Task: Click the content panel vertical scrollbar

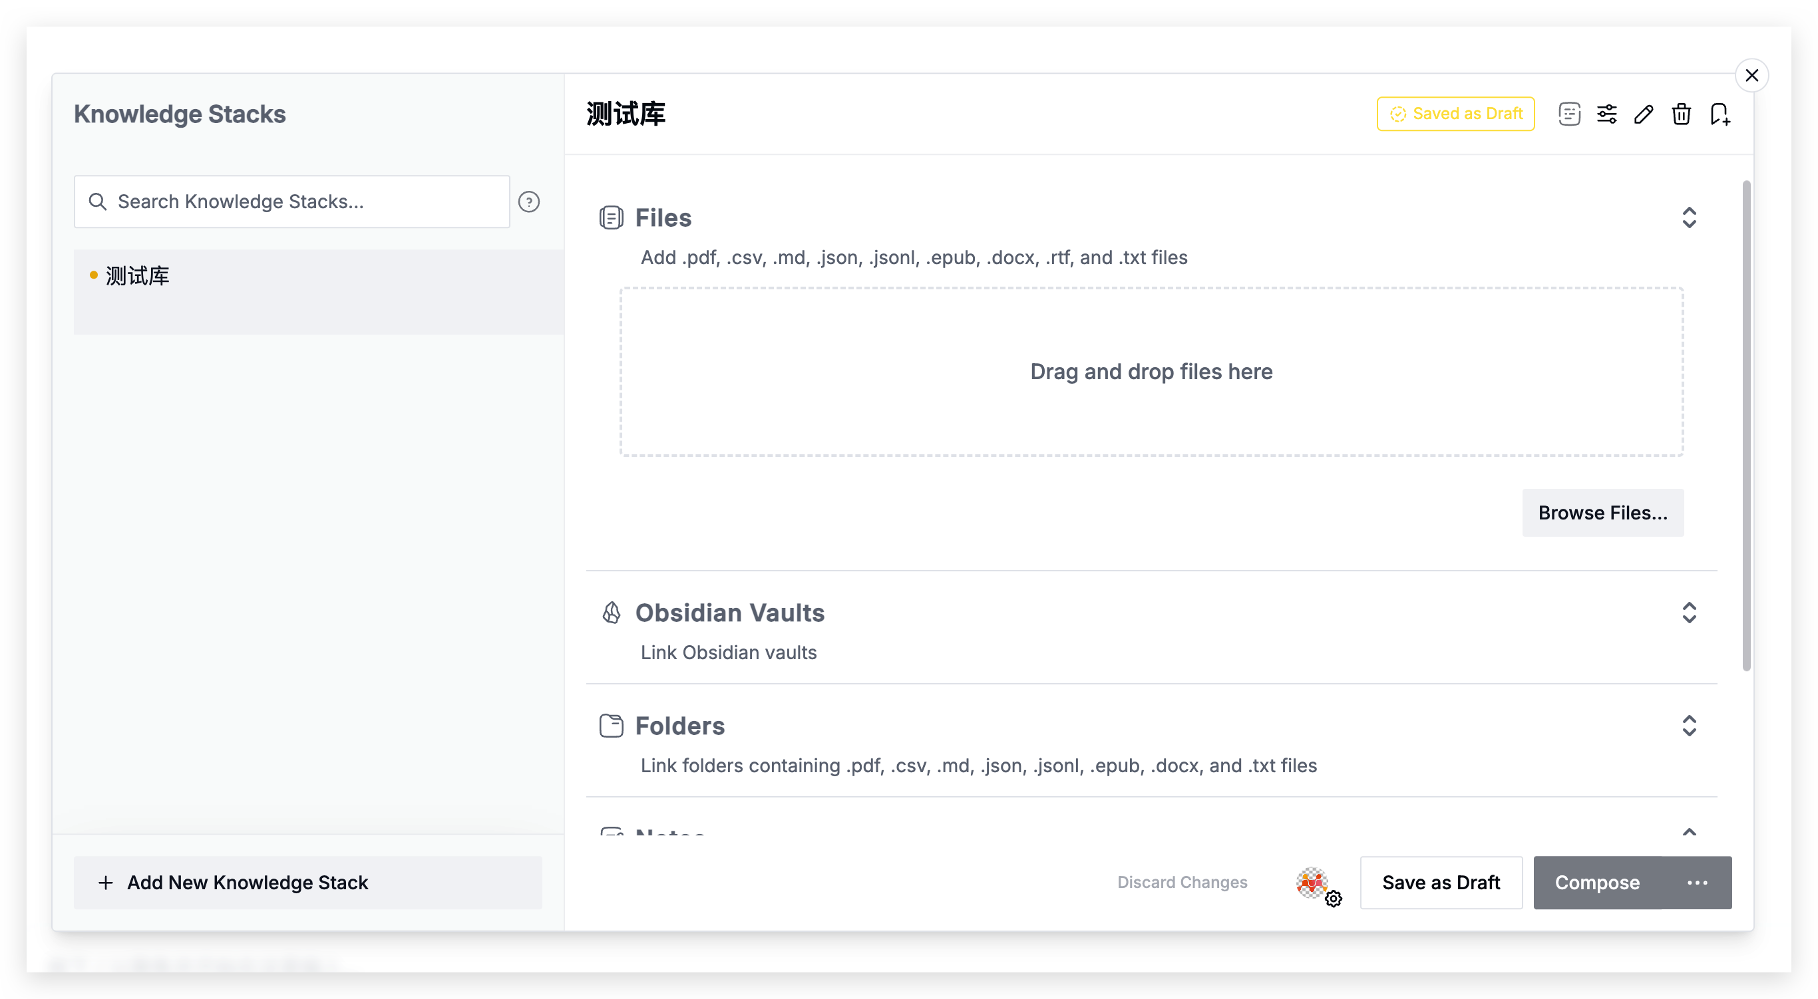Action: tap(1746, 426)
